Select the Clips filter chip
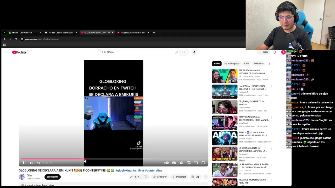 [x=247, y=63]
